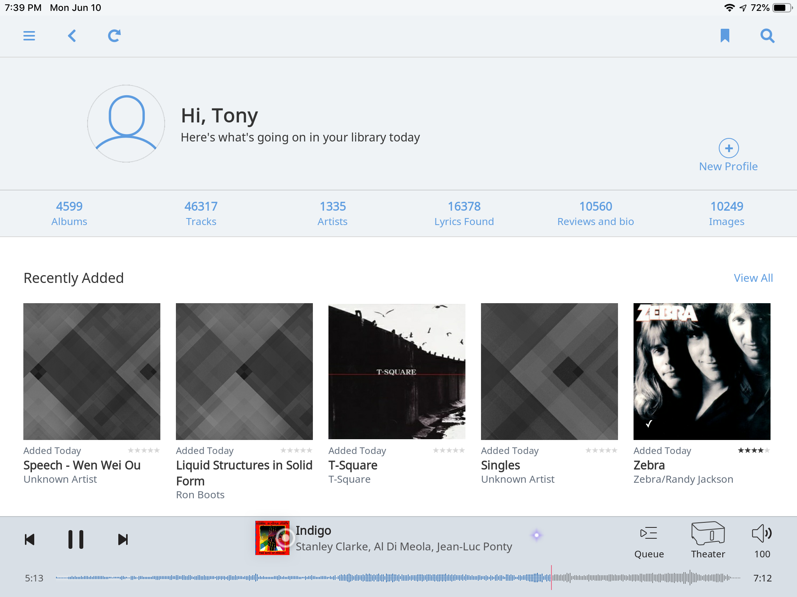
Task: Open the 1335 Artists stat
Action: (332, 213)
